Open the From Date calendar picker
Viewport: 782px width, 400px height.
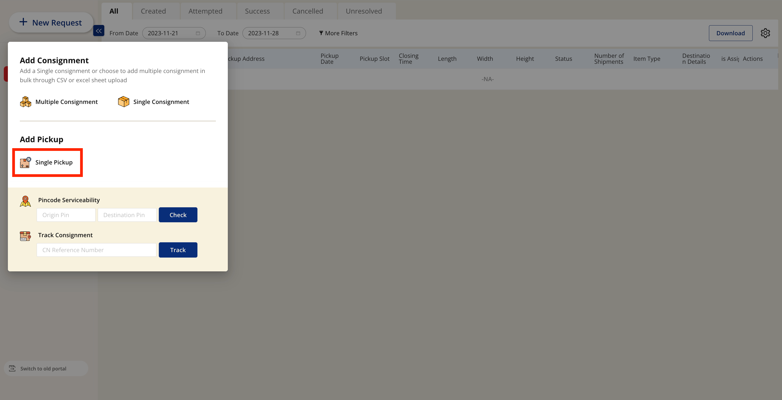tap(198, 33)
